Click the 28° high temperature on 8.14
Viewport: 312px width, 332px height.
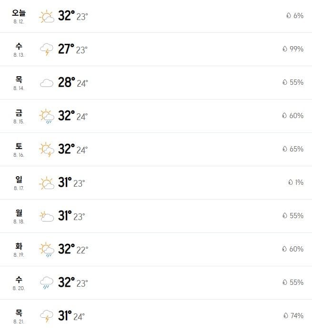[67, 82]
